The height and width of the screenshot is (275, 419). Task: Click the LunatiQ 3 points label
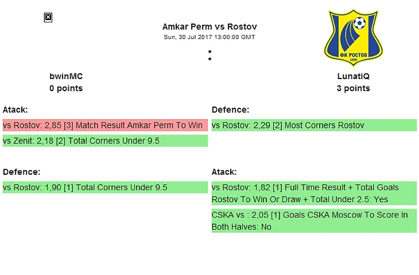pyautogui.click(x=353, y=88)
